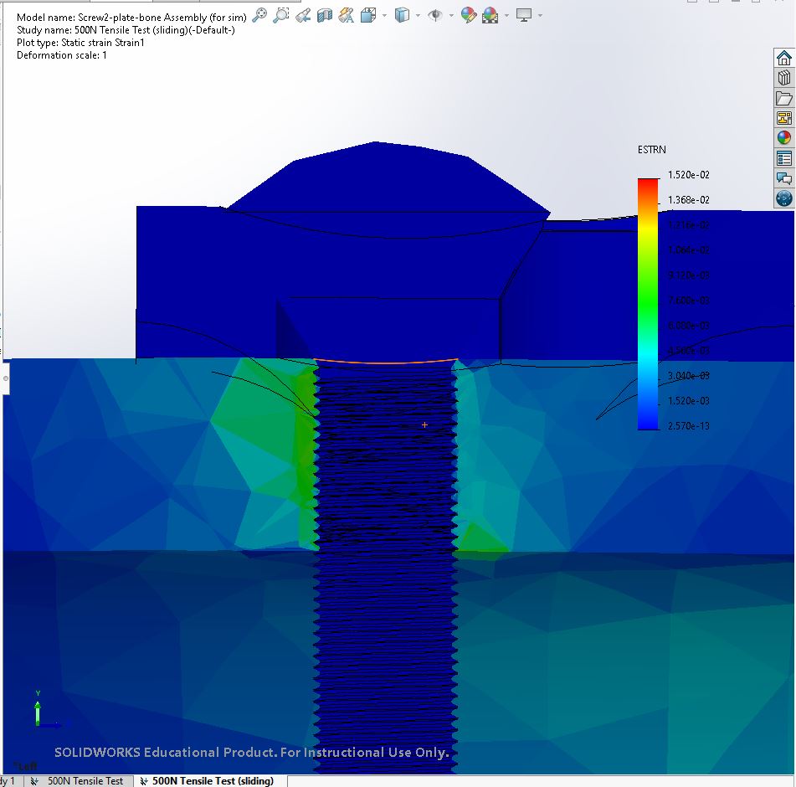Open Appearances, Scenes and Decals pane
This screenshot has height=787, width=796.
pos(784,138)
